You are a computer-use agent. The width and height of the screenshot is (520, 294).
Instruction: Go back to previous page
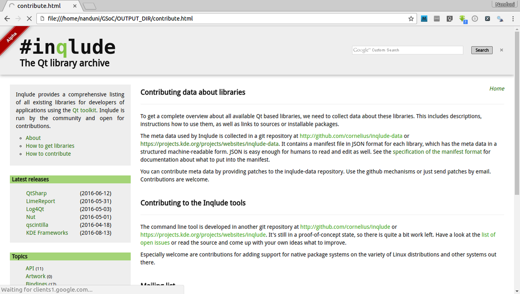[x=7, y=19]
